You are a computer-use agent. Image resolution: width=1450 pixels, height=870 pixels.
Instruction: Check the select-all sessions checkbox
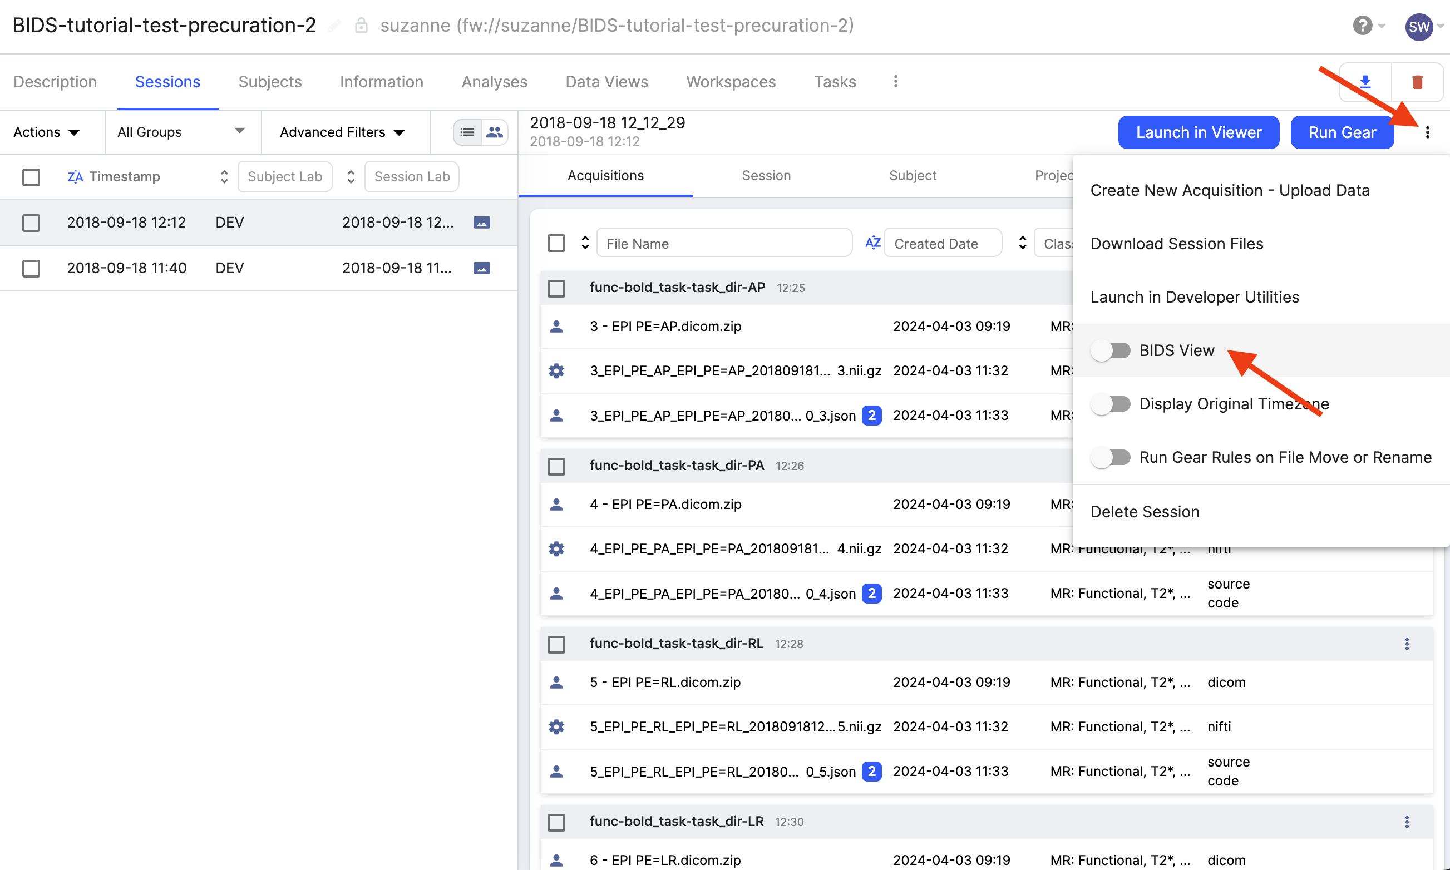(31, 177)
